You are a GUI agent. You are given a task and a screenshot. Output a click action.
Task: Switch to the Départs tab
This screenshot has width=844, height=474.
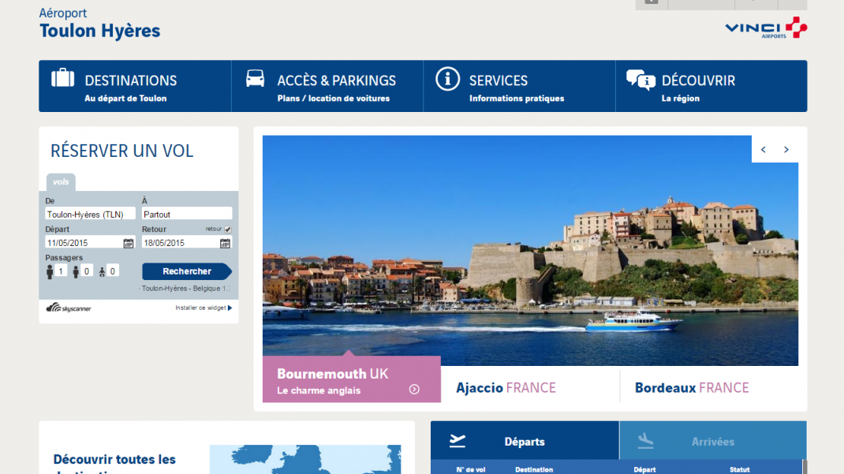525,441
